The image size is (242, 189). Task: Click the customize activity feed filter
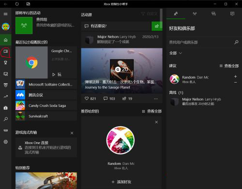point(149,14)
